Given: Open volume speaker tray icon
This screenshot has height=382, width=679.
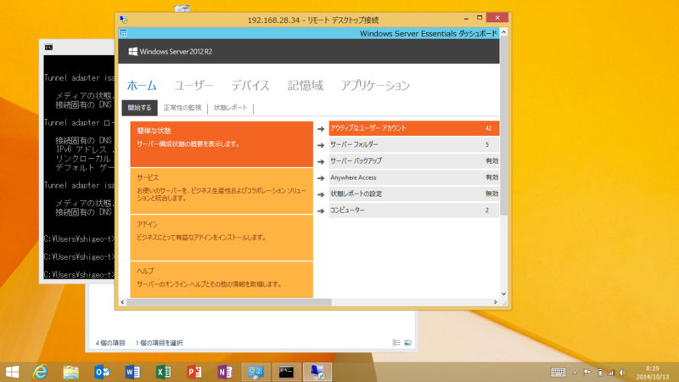Looking at the screenshot, I should click(x=623, y=373).
